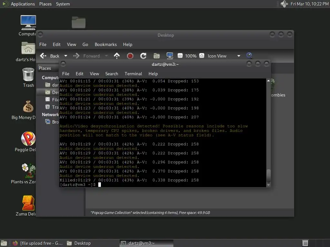
Task: Open Edit menu in Desktop window
Action: pos(57,44)
